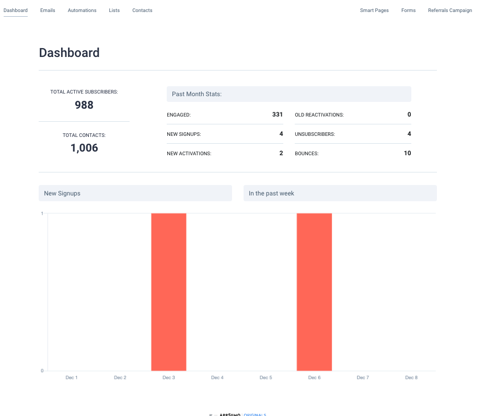Click the chart bar above Dec 3
The height and width of the screenshot is (416, 485).
pyautogui.click(x=168, y=291)
